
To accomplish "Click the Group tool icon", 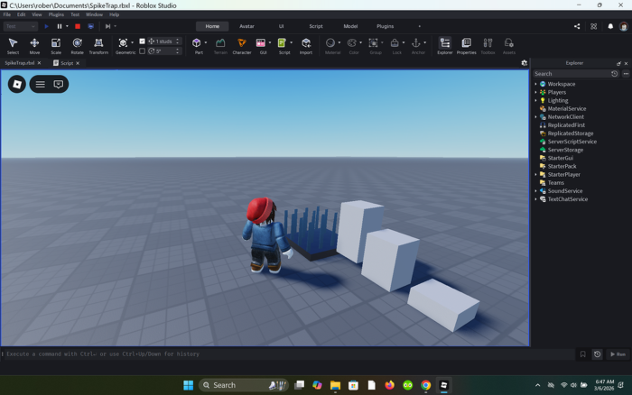I will tap(373, 42).
